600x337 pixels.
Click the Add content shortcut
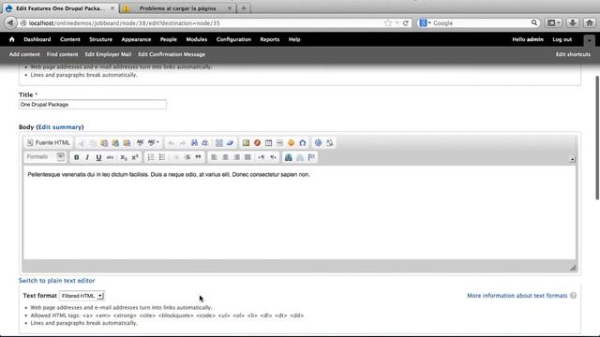coord(24,54)
